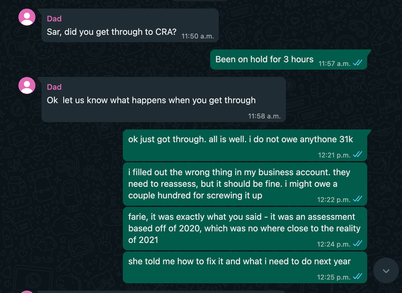The width and height of the screenshot is (402, 293).
Task: Select the 'Sar, did you get through to CRA?' message
Action: click(112, 32)
